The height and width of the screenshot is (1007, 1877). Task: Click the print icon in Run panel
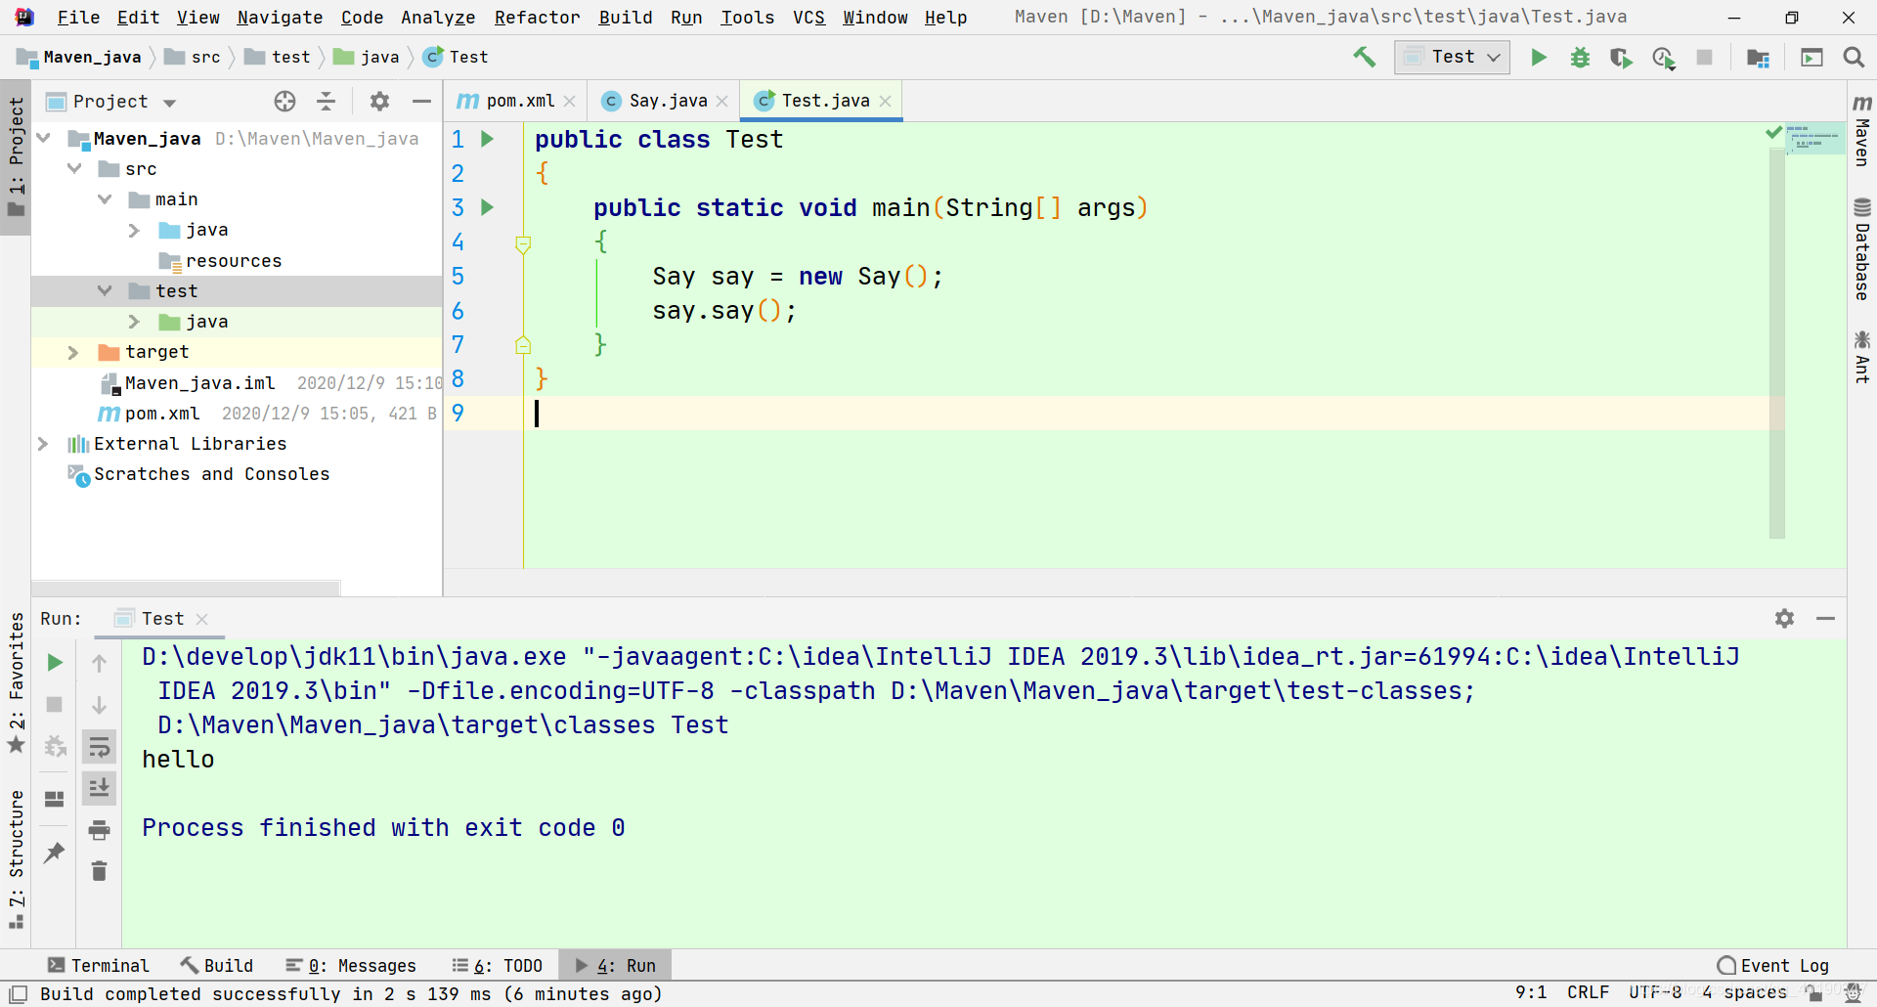pyautogui.click(x=100, y=830)
